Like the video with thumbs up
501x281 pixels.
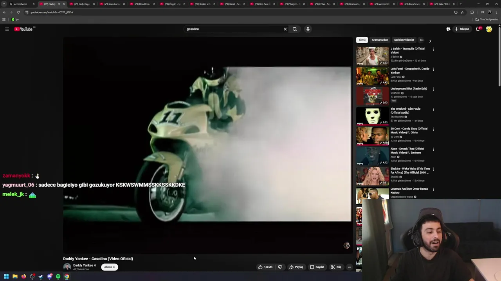[x=265, y=267]
